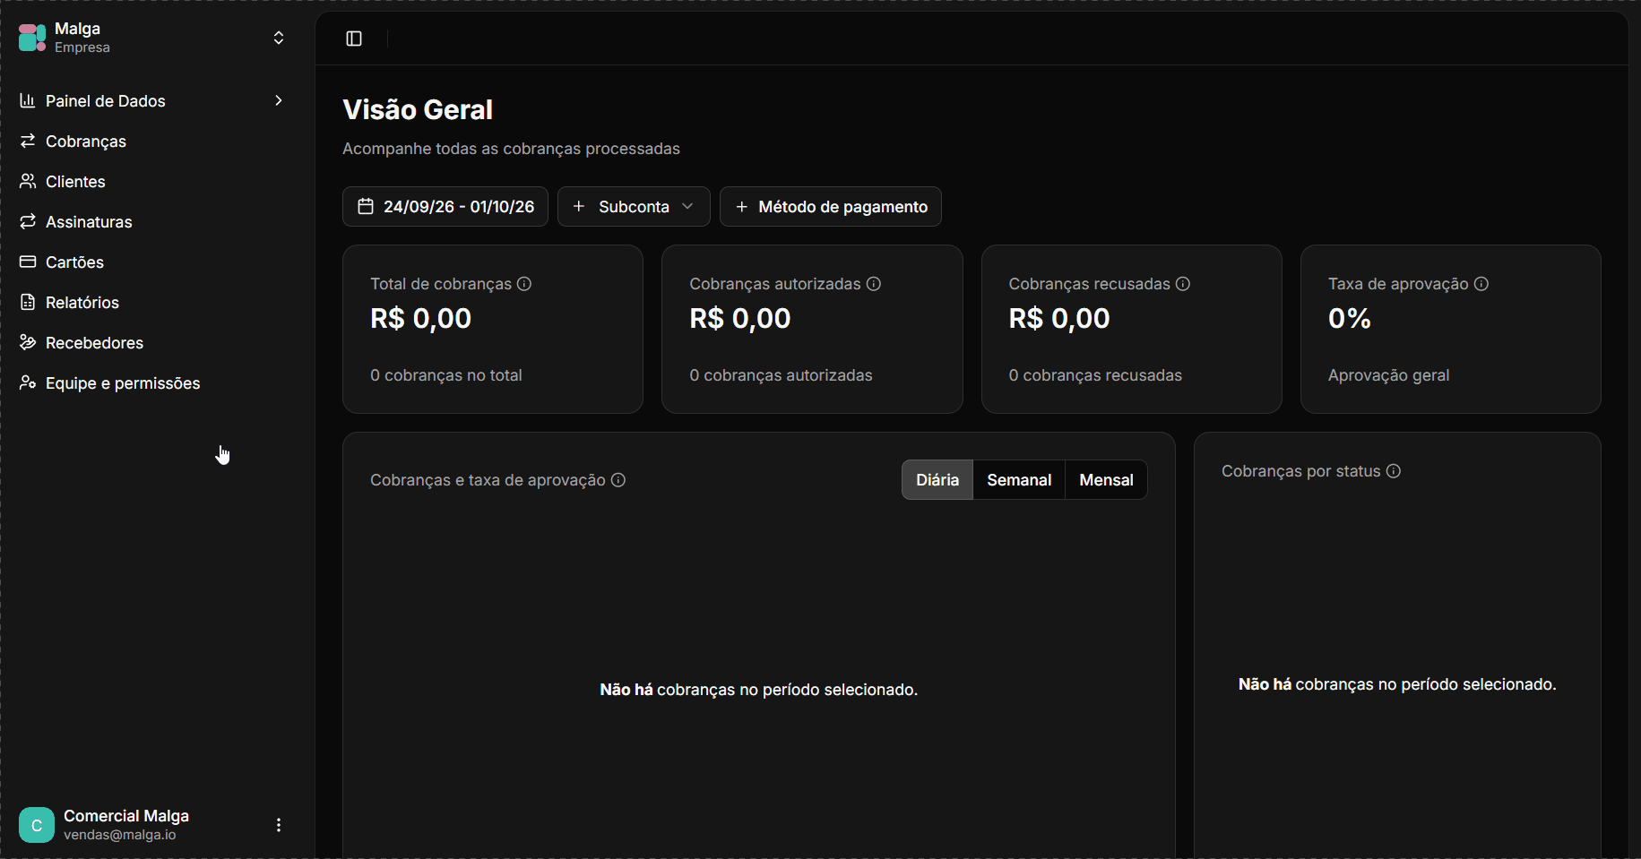This screenshot has width=1641, height=859.
Task: Click the Clientes people icon
Action: [28, 181]
